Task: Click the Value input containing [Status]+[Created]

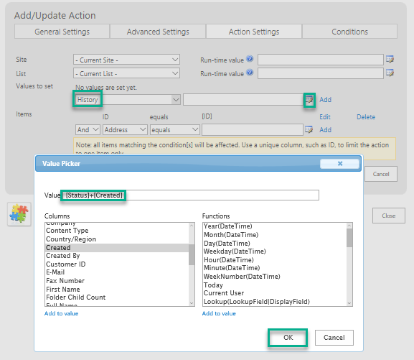Action: tap(191, 195)
